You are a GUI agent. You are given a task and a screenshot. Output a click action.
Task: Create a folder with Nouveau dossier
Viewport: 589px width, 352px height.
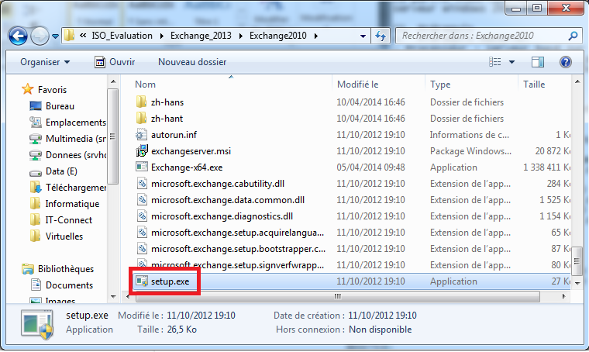(192, 62)
